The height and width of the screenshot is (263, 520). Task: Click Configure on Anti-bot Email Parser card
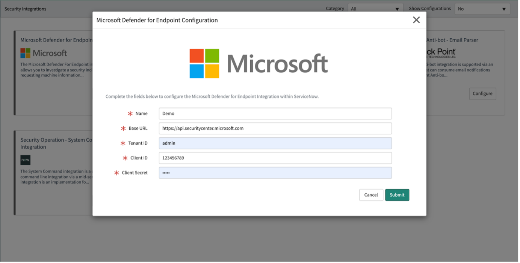pyautogui.click(x=482, y=94)
